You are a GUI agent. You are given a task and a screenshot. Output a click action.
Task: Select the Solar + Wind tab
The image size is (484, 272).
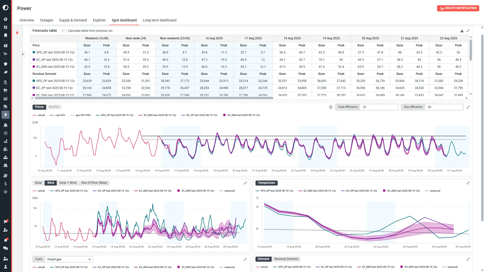click(x=68, y=183)
